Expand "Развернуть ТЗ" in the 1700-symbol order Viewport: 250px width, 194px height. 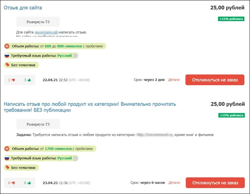pos(38,124)
